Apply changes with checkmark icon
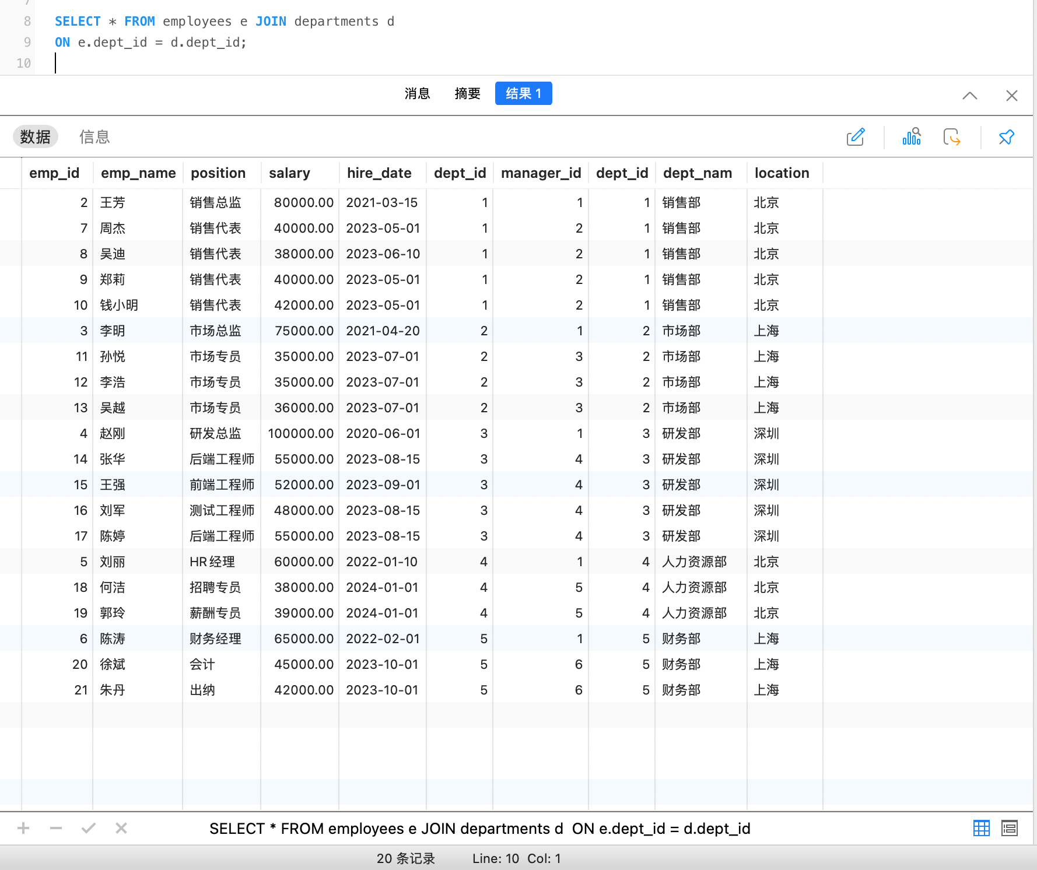This screenshot has width=1037, height=870. click(x=89, y=828)
